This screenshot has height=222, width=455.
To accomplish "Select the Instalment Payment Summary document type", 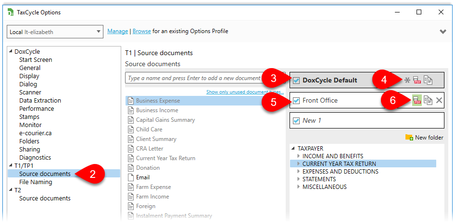I will click(x=174, y=216).
